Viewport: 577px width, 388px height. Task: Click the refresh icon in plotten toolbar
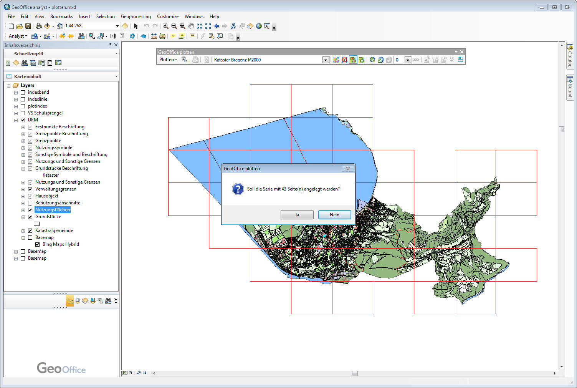372,60
